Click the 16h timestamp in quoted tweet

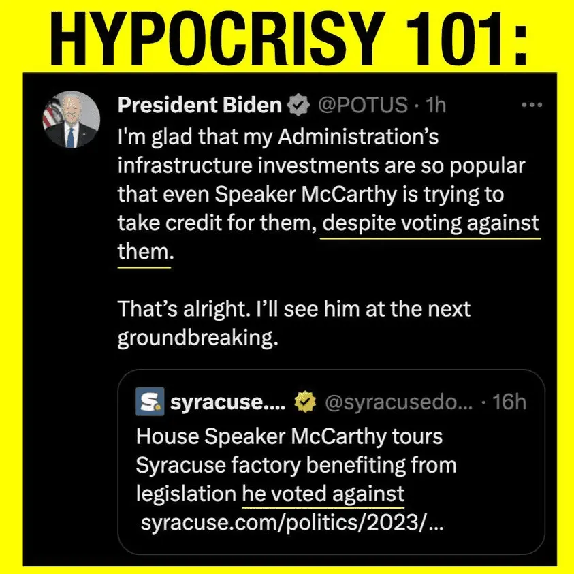(x=509, y=402)
